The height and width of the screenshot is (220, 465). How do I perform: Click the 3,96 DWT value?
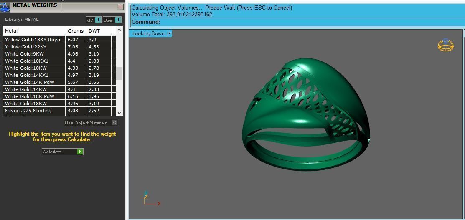coord(94,96)
